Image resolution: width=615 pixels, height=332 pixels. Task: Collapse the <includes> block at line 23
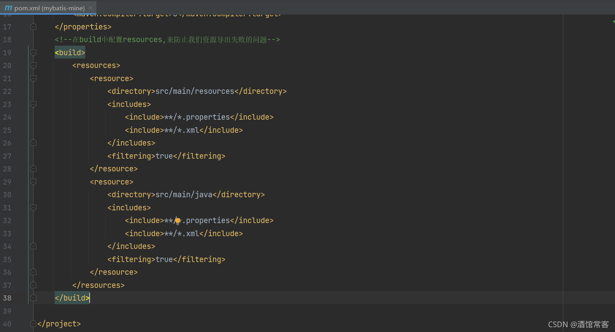[x=33, y=104]
